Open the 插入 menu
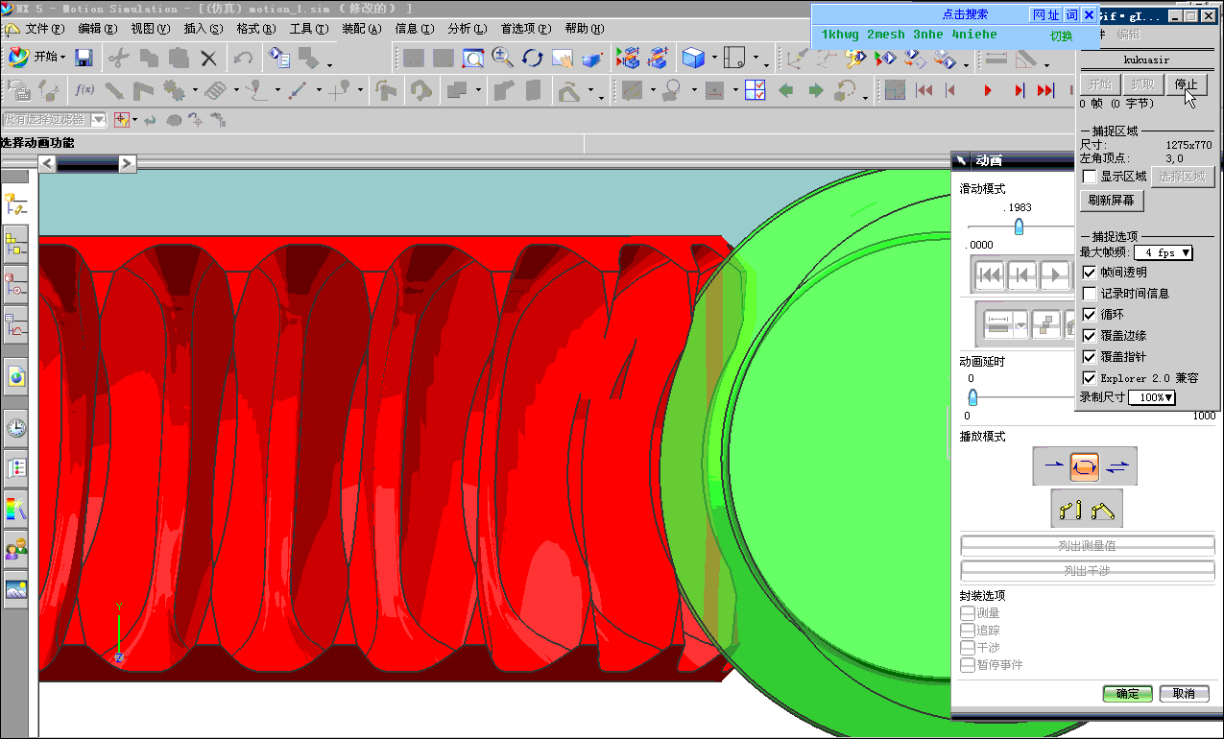This screenshot has height=739, width=1224. coord(203,29)
